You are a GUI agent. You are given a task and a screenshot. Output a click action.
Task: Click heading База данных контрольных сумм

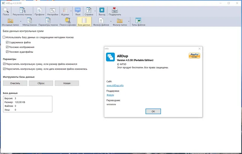[23, 31]
